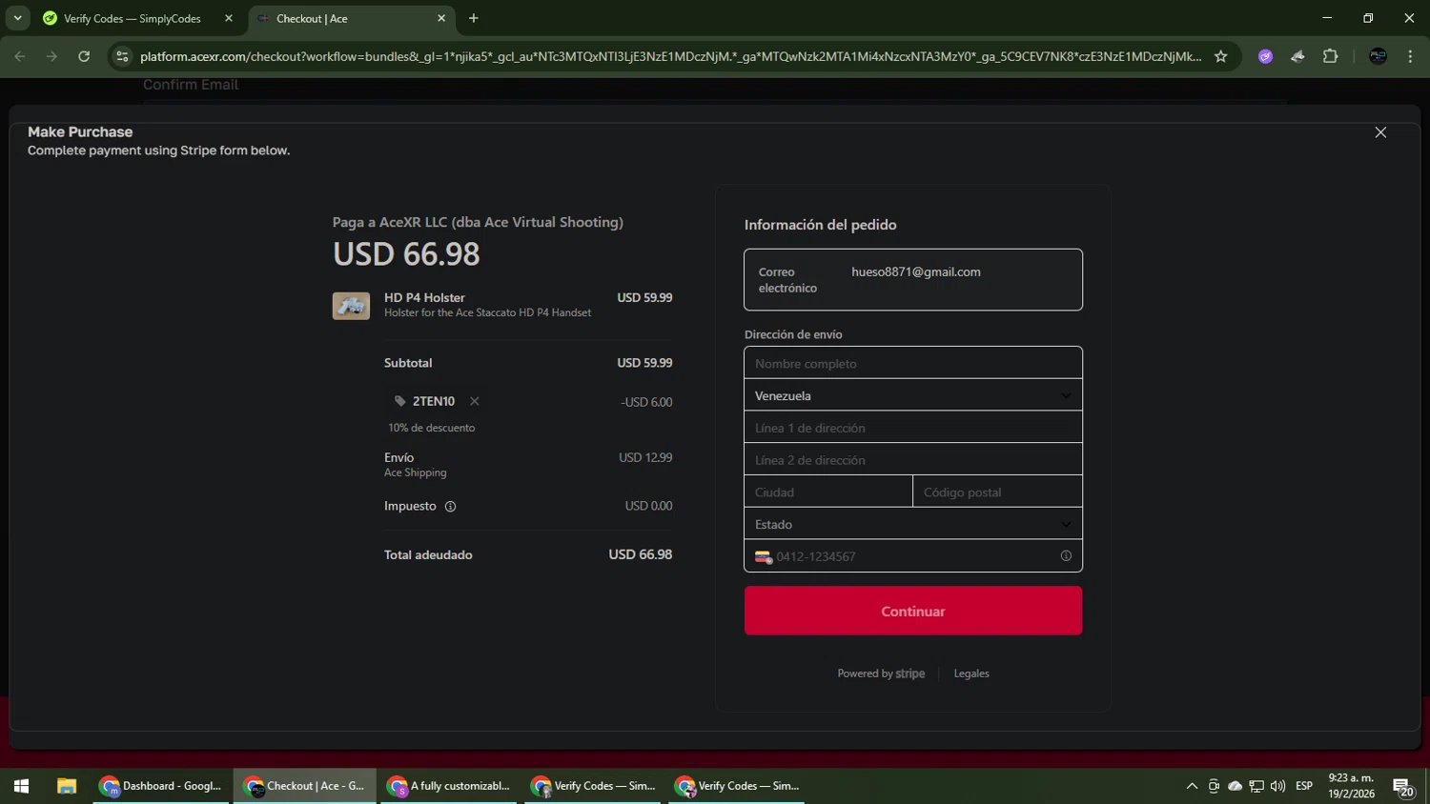Expand the Estado dropdown
The height and width of the screenshot is (804, 1430).
(913, 524)
